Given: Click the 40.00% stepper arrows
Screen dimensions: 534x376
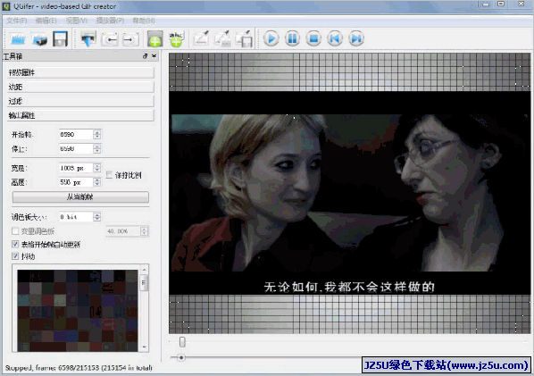Looking at the screenshot, I should click(x=144, y=231).
